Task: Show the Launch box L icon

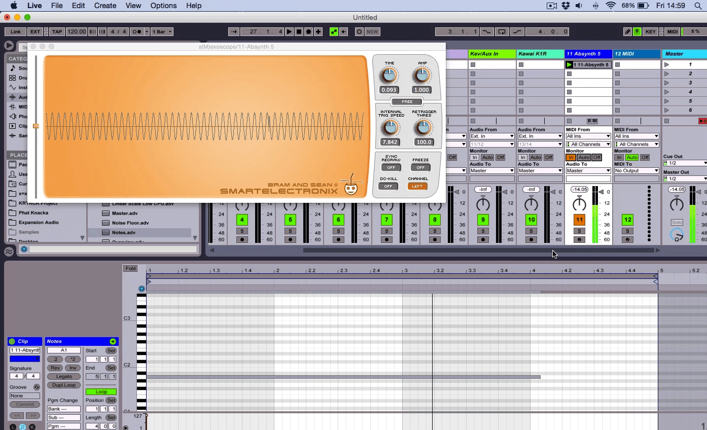Action: 13,427
